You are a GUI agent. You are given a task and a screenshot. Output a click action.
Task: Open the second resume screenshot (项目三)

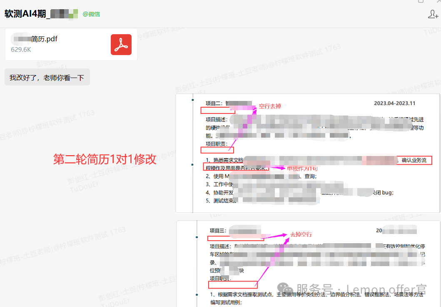307,264
